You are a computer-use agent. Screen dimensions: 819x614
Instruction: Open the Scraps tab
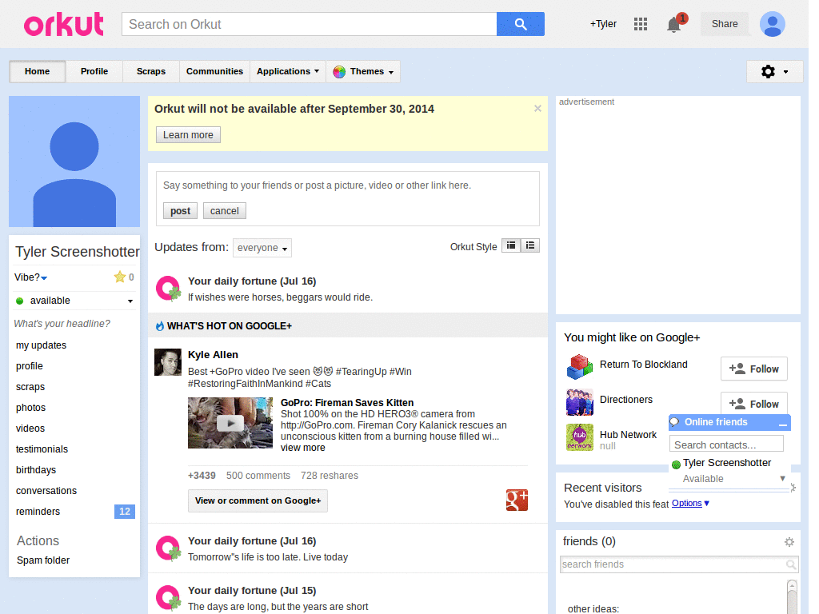tap(151, 71)
